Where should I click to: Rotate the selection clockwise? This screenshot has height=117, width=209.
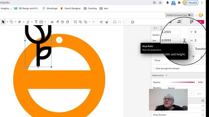click(x=68, y=22)
